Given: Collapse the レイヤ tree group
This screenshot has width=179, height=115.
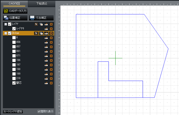Looking at the screenshot, I should (6, 24).
